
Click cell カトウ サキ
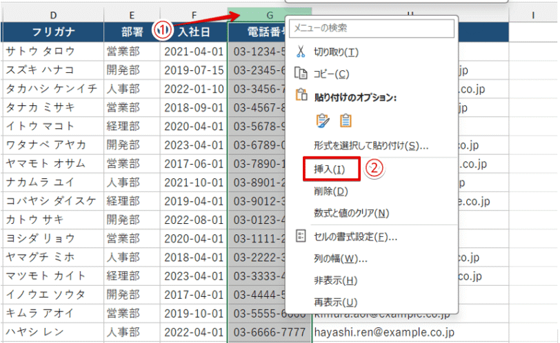click(53, 220)
